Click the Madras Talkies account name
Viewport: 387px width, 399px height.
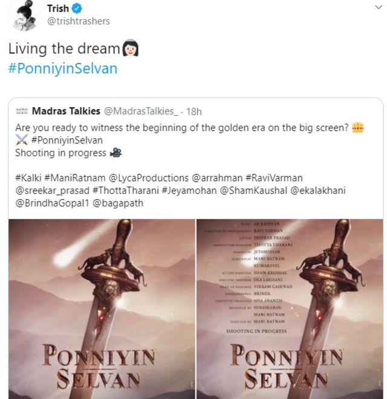click(x=67, y=111)
